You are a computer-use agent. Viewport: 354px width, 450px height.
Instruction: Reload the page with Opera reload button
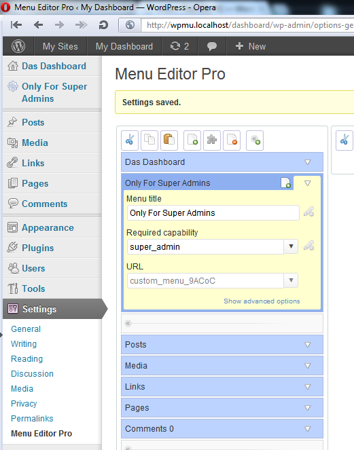pos(103,25)
